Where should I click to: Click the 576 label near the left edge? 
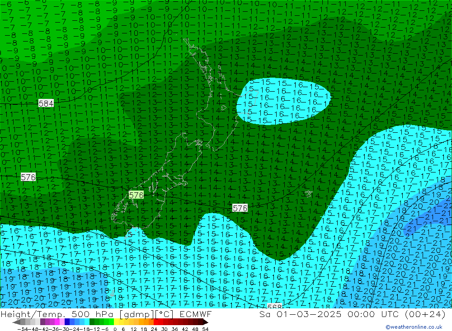[x=28, y=177]
